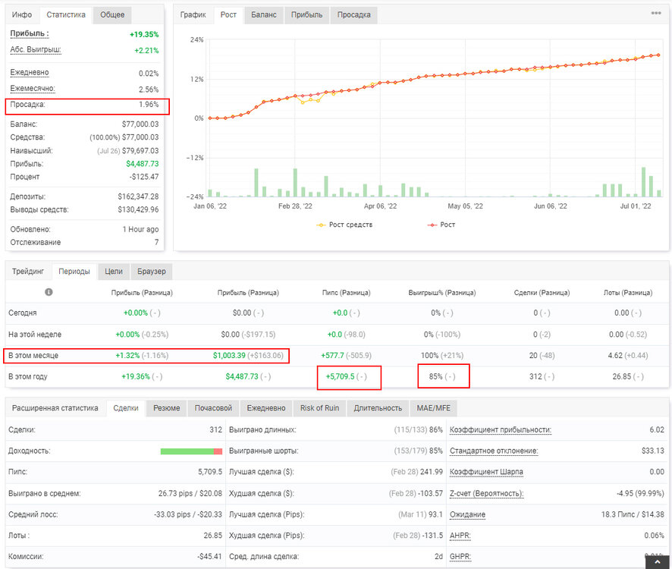Click the 85% win rate cell

pyautogui.click(x=442, y=376)
